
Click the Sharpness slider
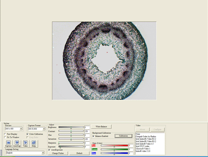(71, 142)
